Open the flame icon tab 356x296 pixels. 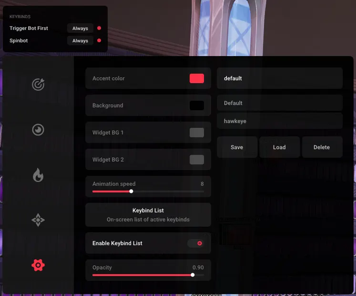coord(38,175)
